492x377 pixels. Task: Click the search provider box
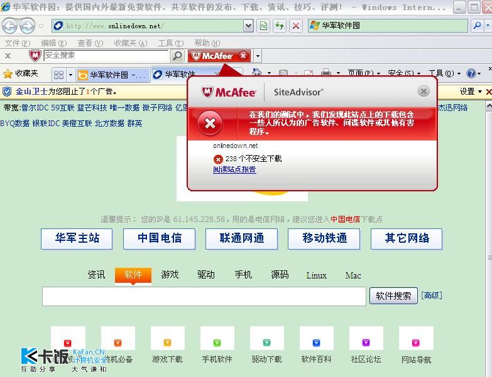tap(388, 26)
